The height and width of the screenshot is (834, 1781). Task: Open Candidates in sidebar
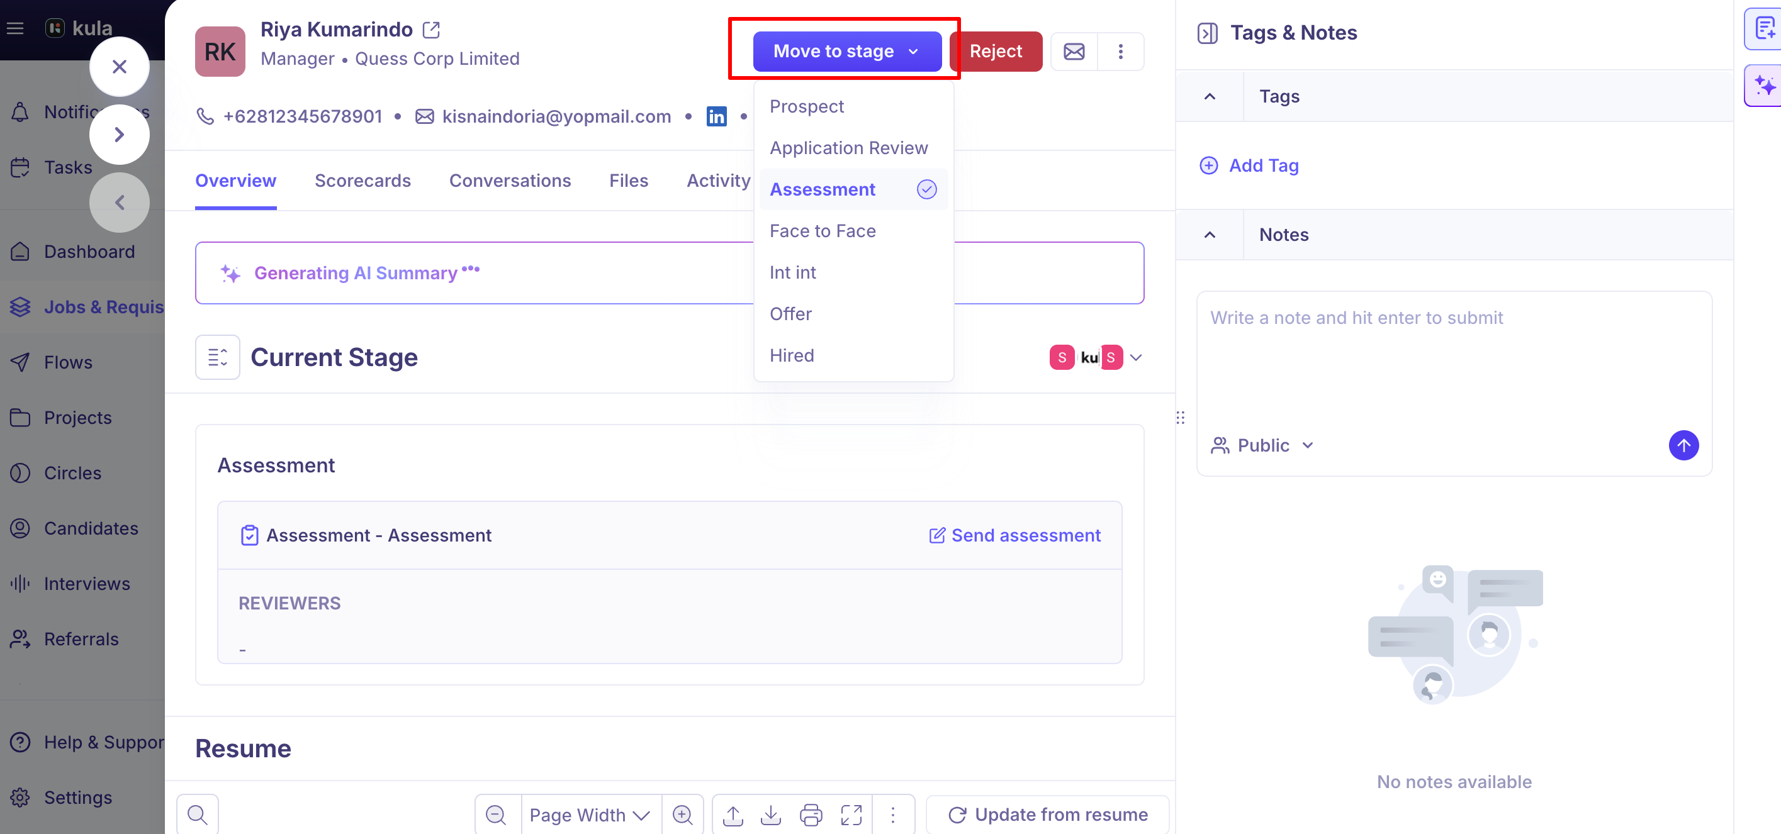[83, 528]
